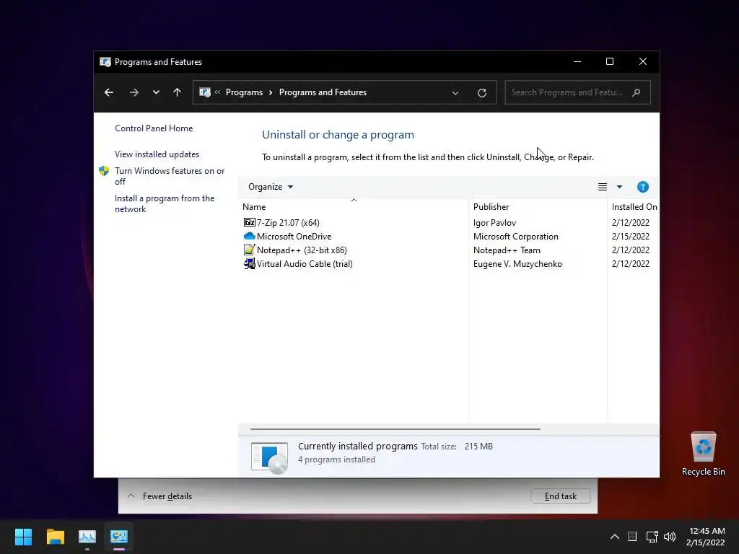The height and width of the screenshot is (554, 739).
Task: Click publisher Eugene V. Muzychenko cell
Action: coord(517,264)
